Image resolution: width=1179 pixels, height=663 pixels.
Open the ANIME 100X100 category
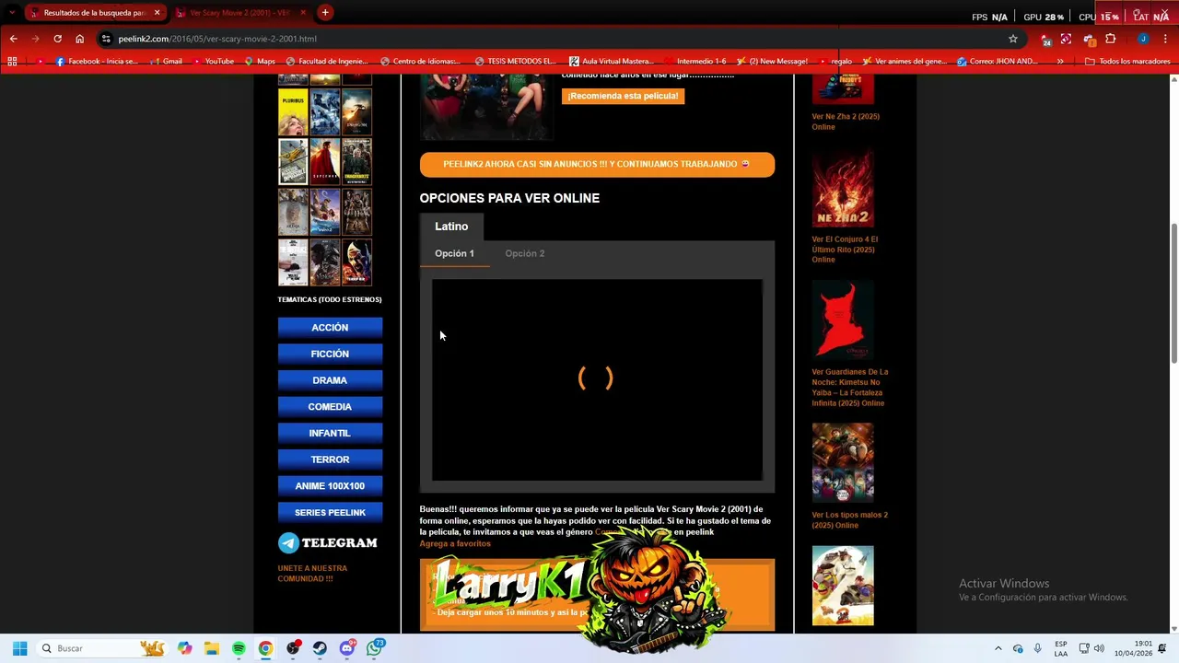[x=330, y=485]
